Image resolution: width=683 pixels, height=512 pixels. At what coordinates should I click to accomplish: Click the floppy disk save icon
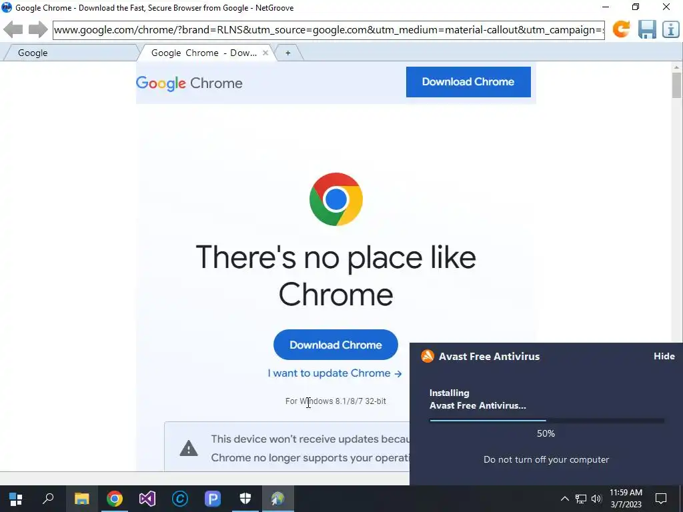point(647,29)
